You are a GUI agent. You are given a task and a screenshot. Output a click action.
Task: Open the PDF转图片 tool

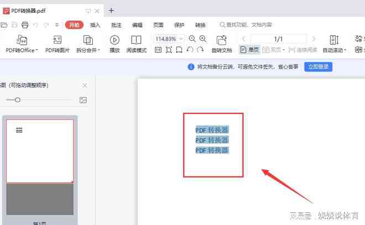pyautogui.click(x=58, y=44)
